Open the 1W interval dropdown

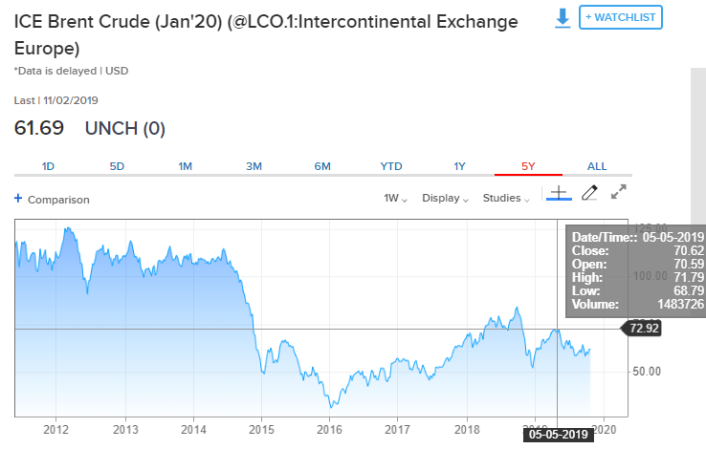pyautogui.click(x=395, y=199)
